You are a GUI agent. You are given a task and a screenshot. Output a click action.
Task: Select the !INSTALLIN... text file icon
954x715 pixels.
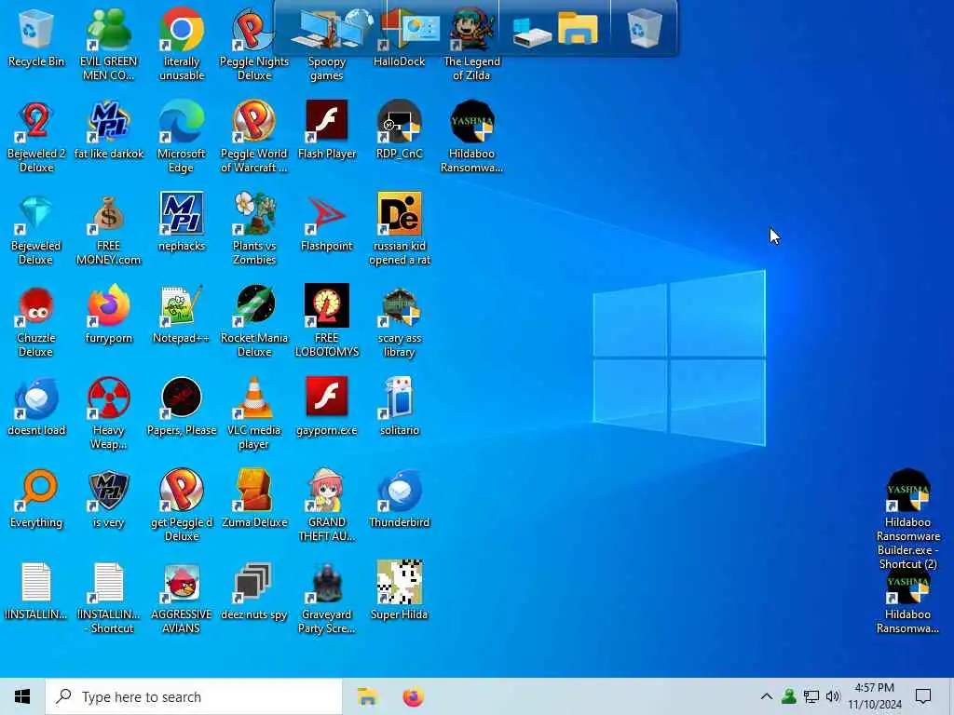coord(36,591)
